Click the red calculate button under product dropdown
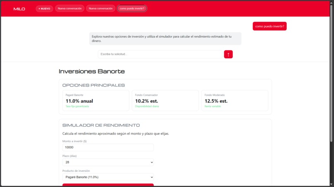 [x=108, y=185]
